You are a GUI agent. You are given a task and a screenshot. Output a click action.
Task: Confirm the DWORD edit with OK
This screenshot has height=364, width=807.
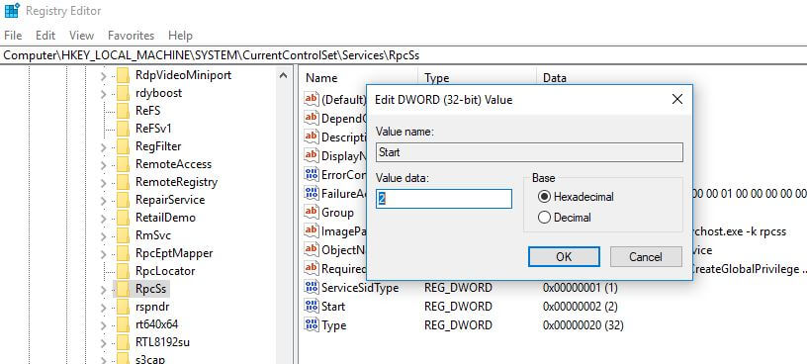[x=564, y=257]
